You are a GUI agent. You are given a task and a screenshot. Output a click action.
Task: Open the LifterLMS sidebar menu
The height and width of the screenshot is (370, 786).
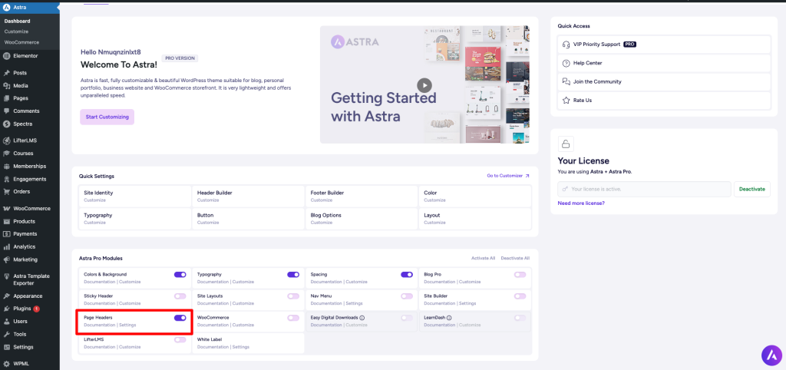click(x=25, y=140)
